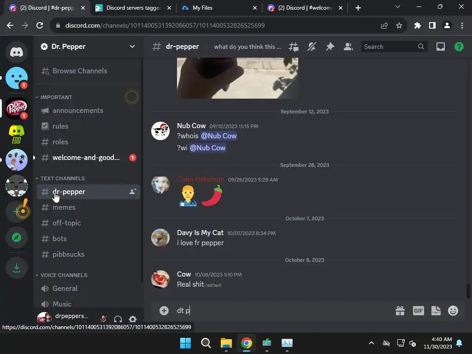The width and height of the screenshot is (472, 354).
Task: Toggle deafen headphones icon
Action: 118,319
